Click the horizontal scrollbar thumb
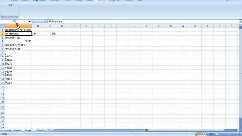 pos(186,130)
